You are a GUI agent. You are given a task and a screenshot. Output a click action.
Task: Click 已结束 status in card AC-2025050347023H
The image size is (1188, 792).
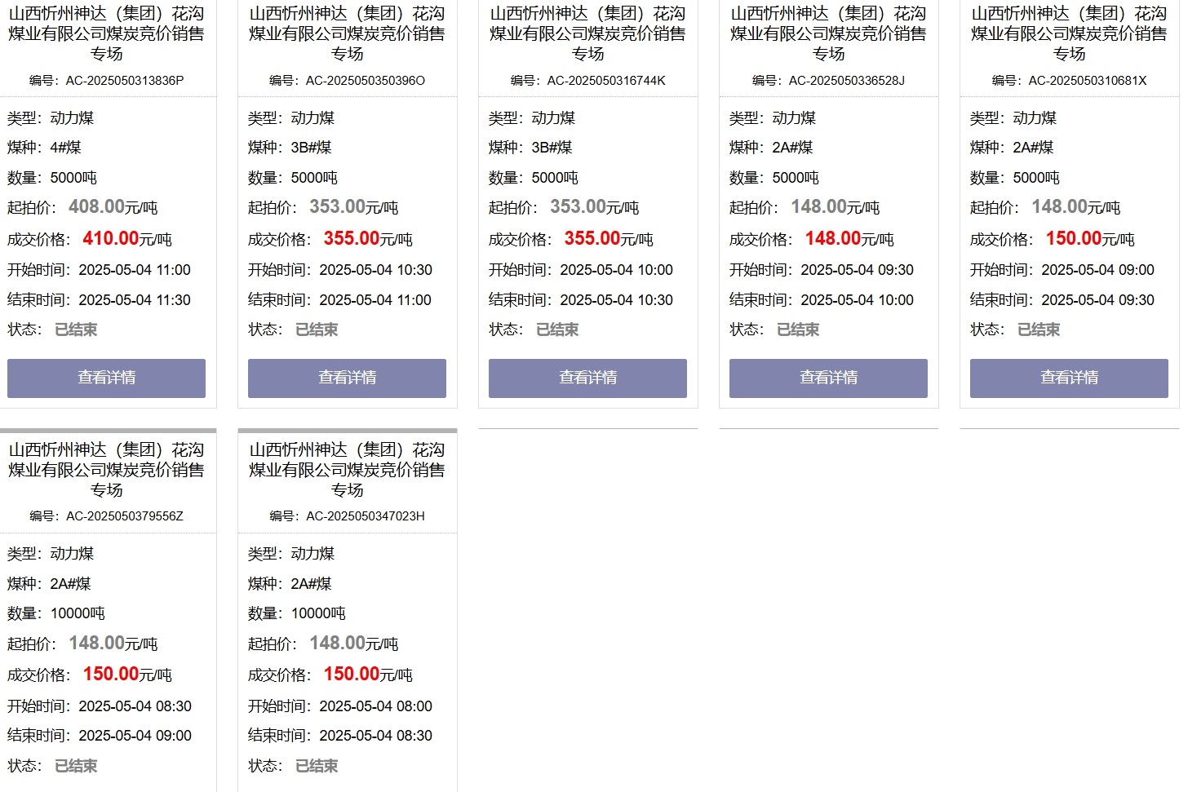click(x=317, y=766)
